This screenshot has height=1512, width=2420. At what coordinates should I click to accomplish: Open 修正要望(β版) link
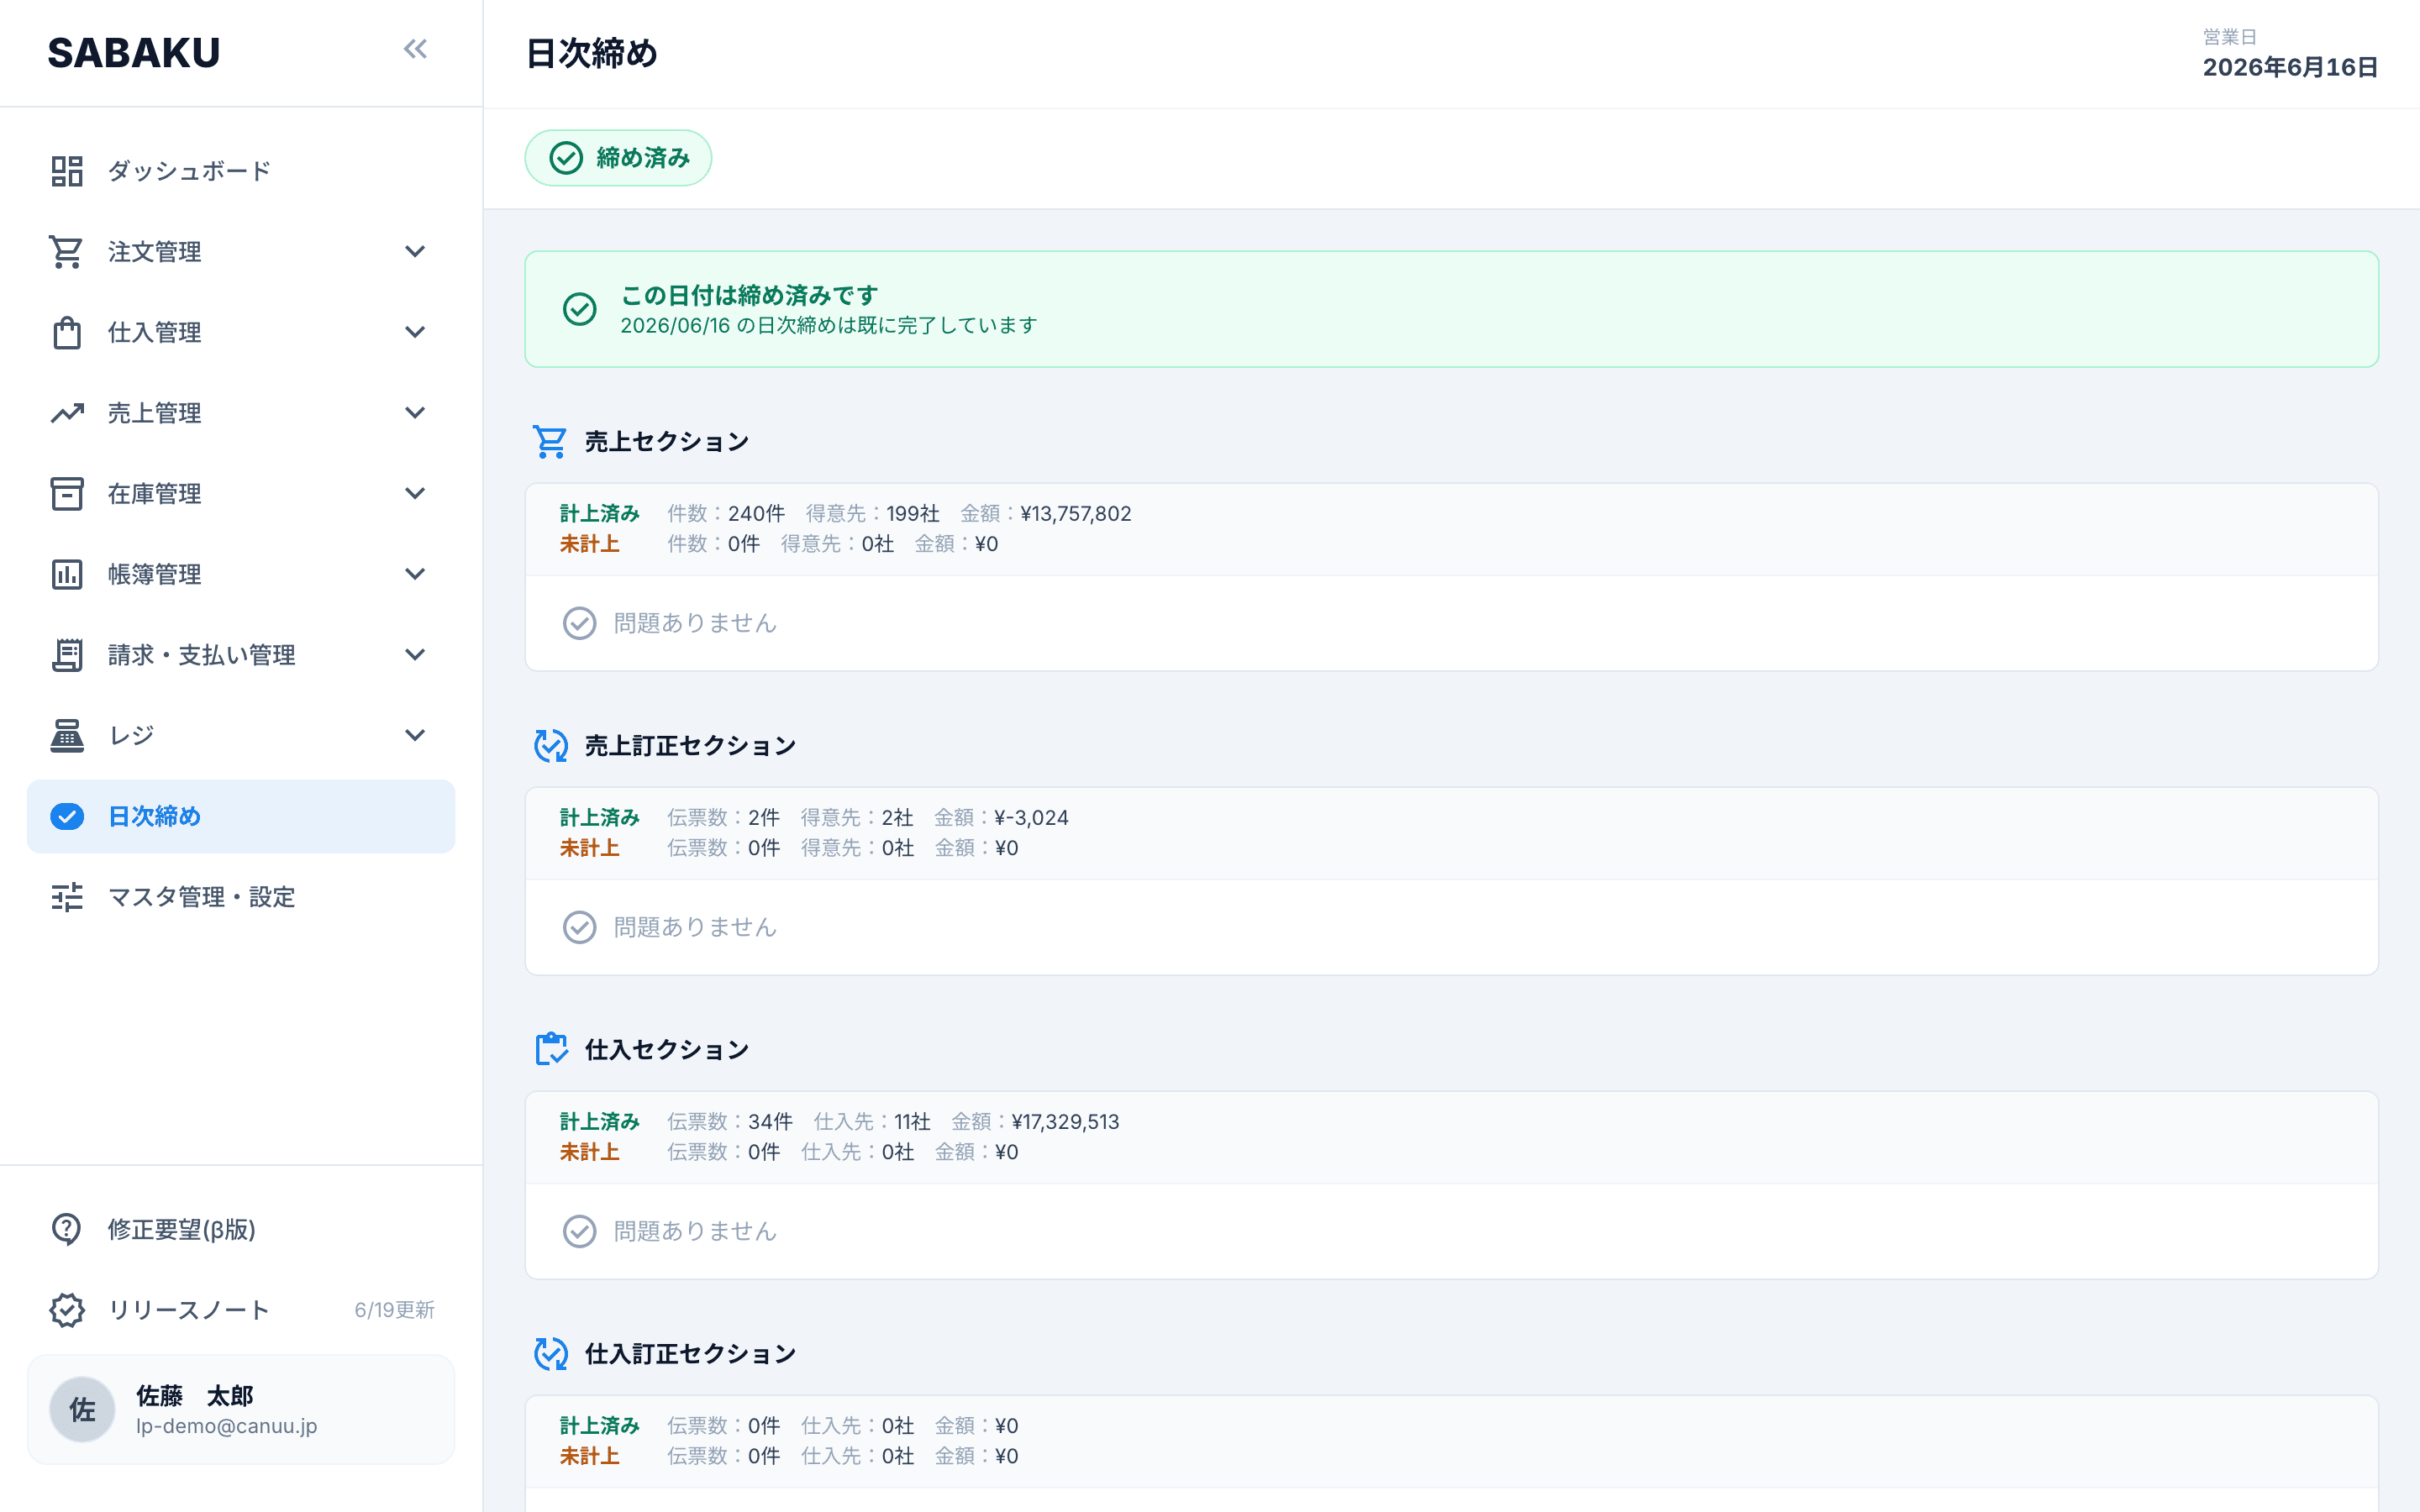pyautogui.click(x=182, y=1229)
